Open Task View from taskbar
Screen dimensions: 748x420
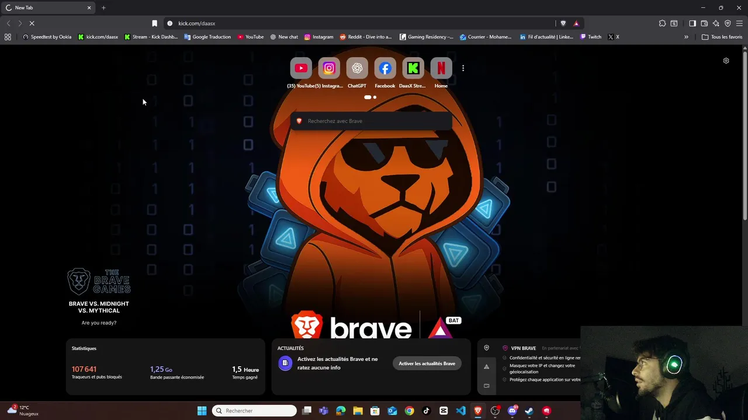(307, 411)
